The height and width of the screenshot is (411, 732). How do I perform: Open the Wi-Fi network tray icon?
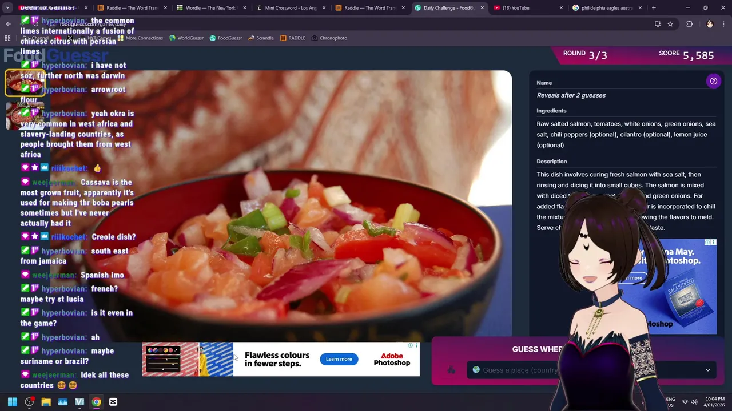(685, 402)
